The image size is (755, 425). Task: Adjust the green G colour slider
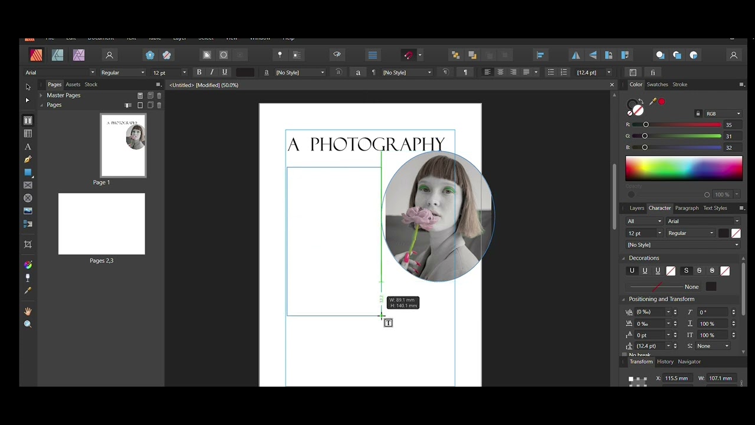(677, 136)
